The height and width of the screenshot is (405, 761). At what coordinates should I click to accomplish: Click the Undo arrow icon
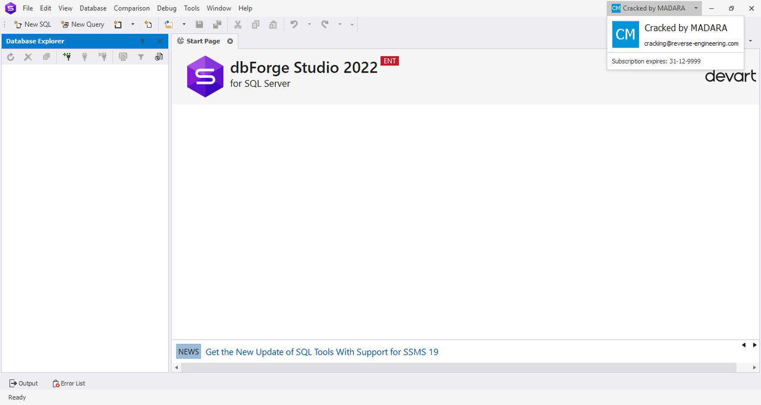click(294, 24)
